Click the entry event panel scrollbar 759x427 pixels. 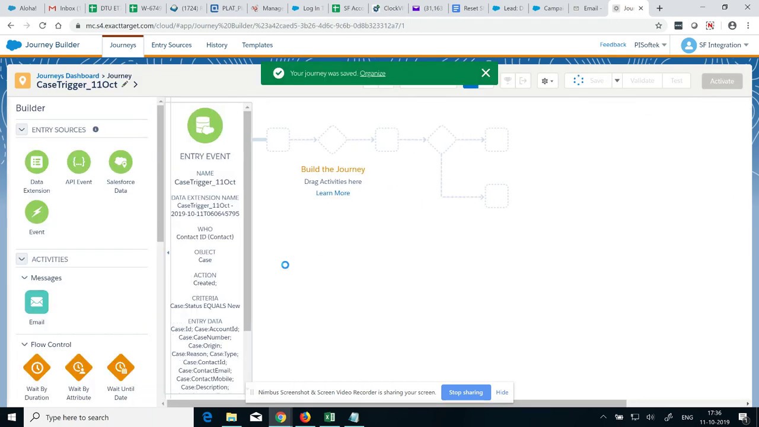coord(247,221)
